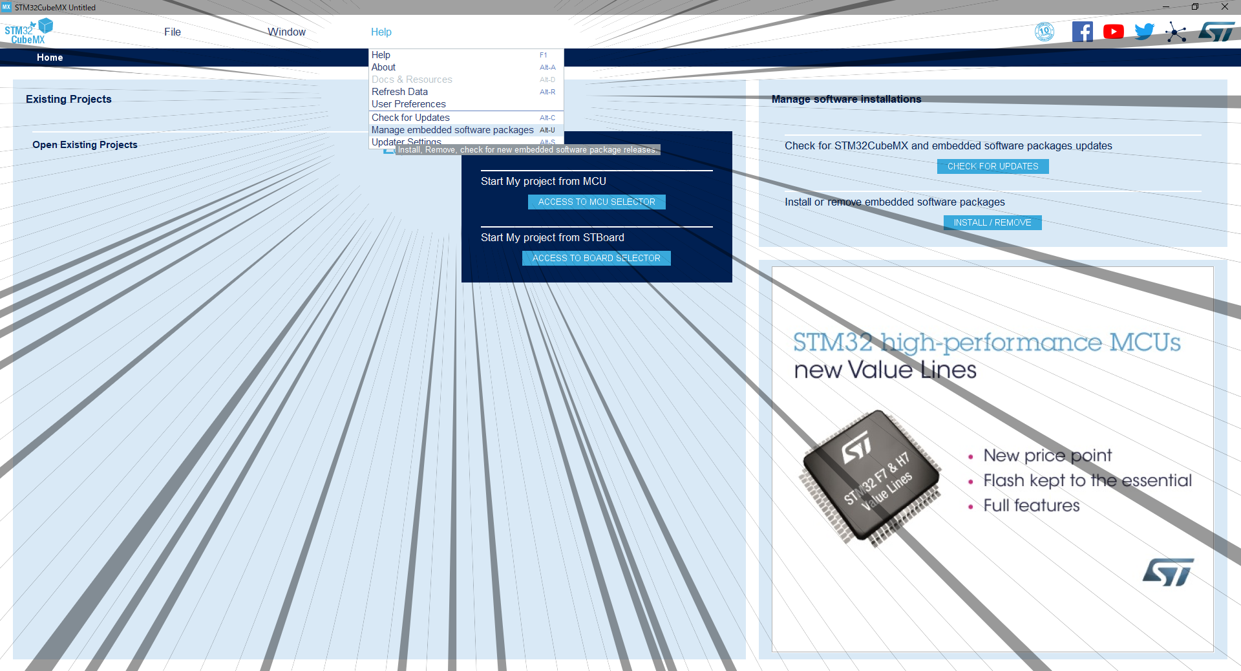Click ACCESS TO MCU SELECTOR
The image size is (1241, 671).
[596, 201]
